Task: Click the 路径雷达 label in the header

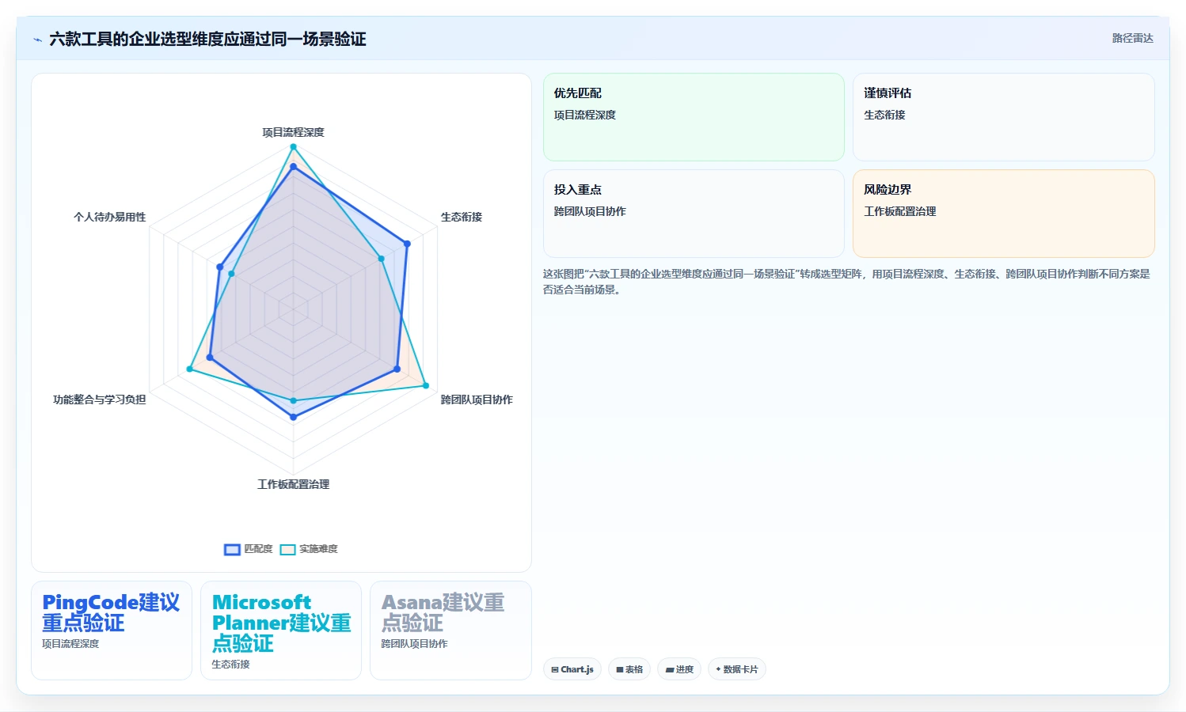Action: pos(1132,38)
